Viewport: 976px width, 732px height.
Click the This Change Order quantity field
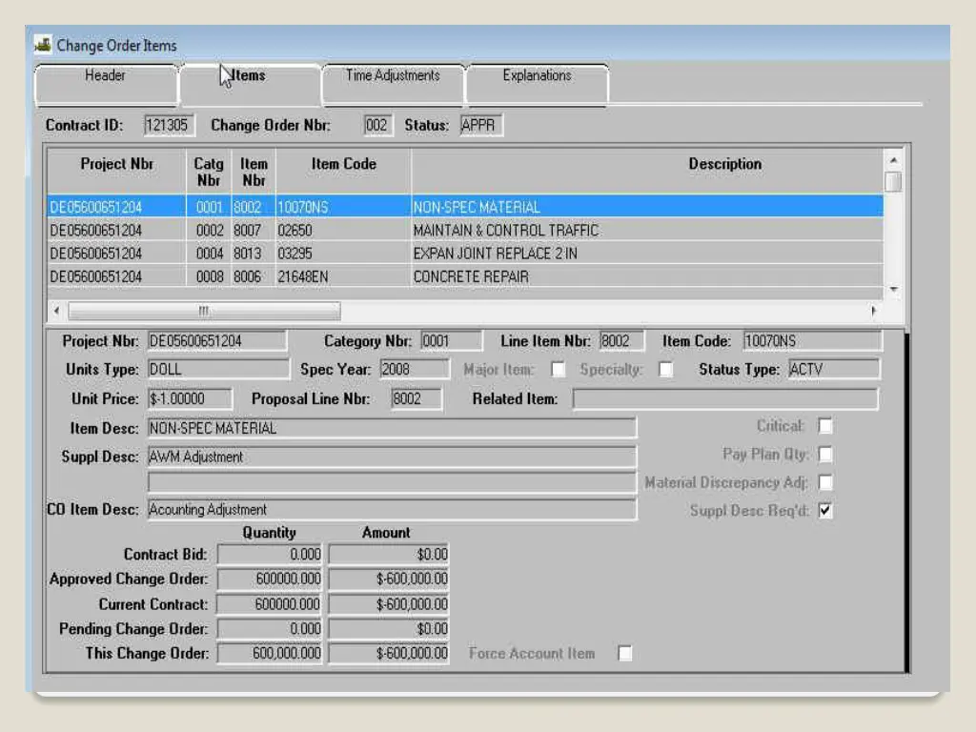tap(270, 653)
